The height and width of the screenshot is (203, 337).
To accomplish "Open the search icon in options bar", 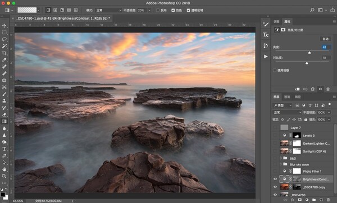I will click(312, 10).
